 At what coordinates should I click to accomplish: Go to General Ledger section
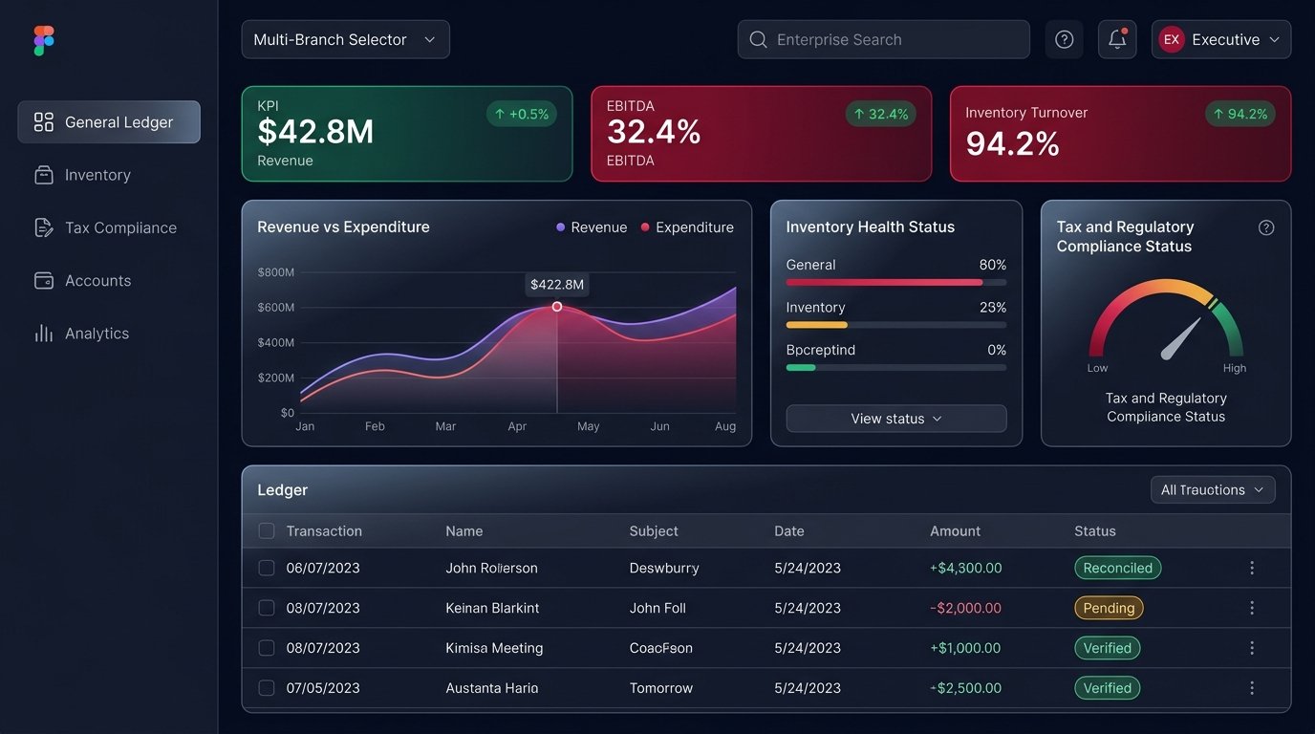[x=109, y=122]
